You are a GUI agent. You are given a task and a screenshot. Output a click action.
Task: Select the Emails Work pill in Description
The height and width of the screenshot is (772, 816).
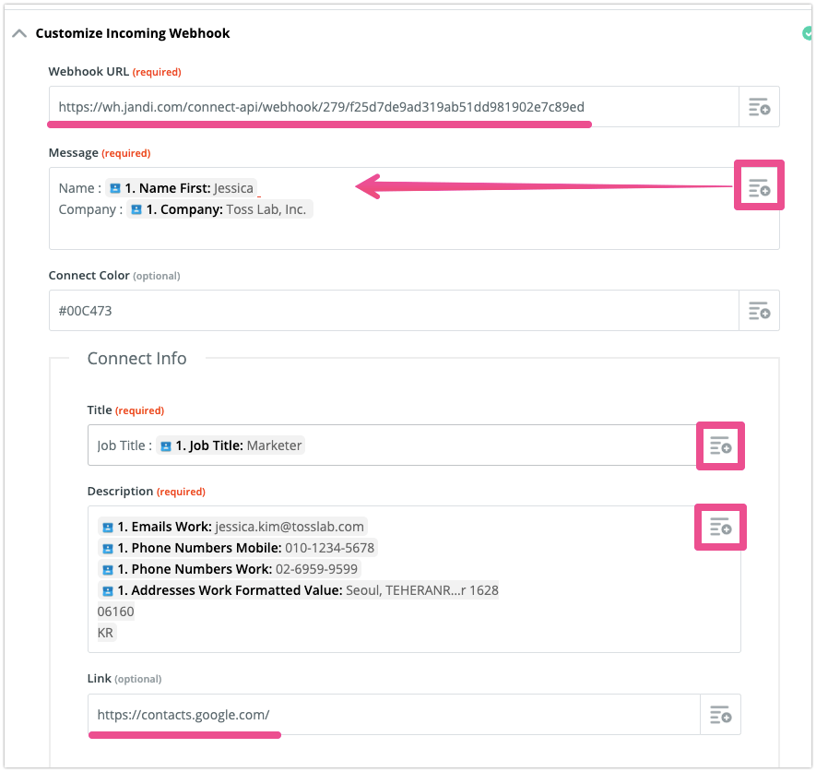[231, 527]
